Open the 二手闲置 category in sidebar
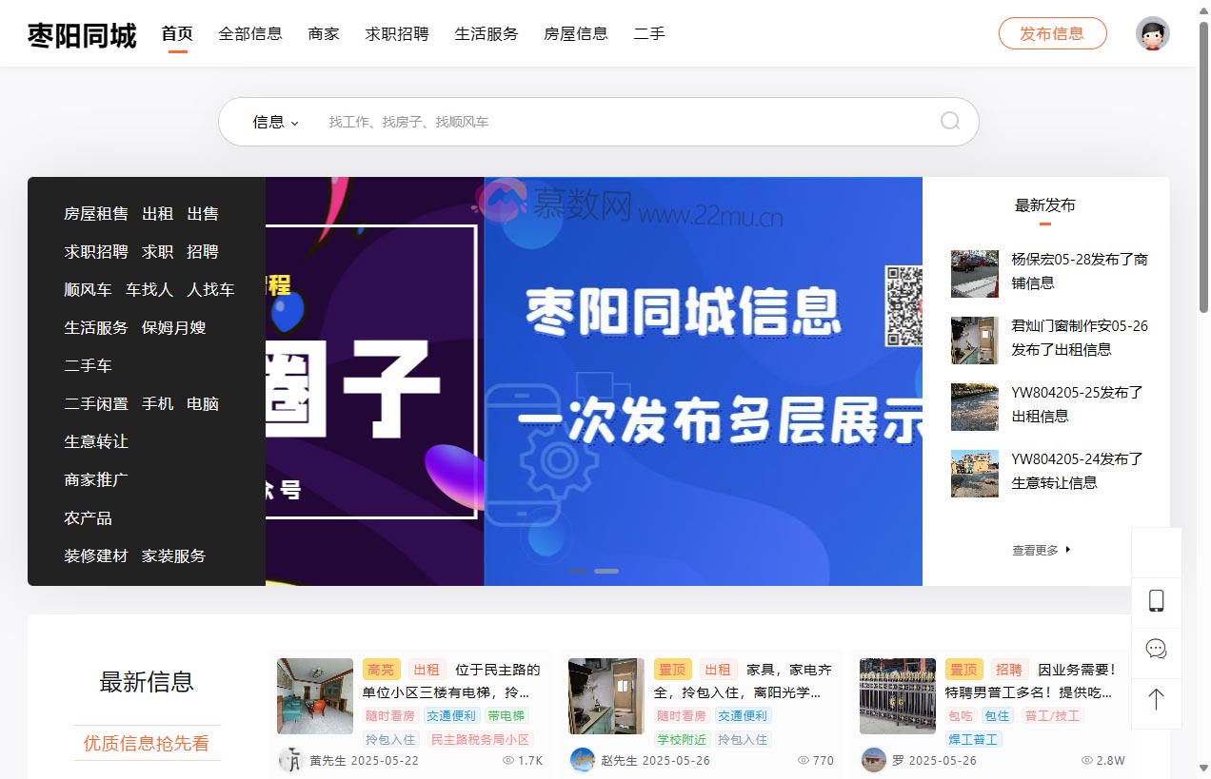The height and width of the screenshot is (779, 1211). pos(96,403)
